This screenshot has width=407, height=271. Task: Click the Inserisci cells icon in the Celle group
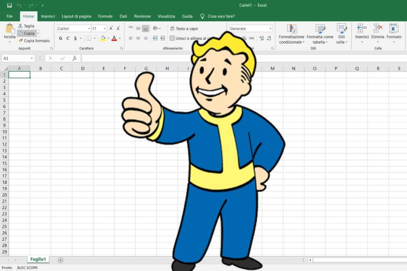362,28
